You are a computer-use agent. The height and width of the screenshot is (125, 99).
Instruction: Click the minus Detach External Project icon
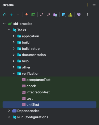(x=18, y=15)
